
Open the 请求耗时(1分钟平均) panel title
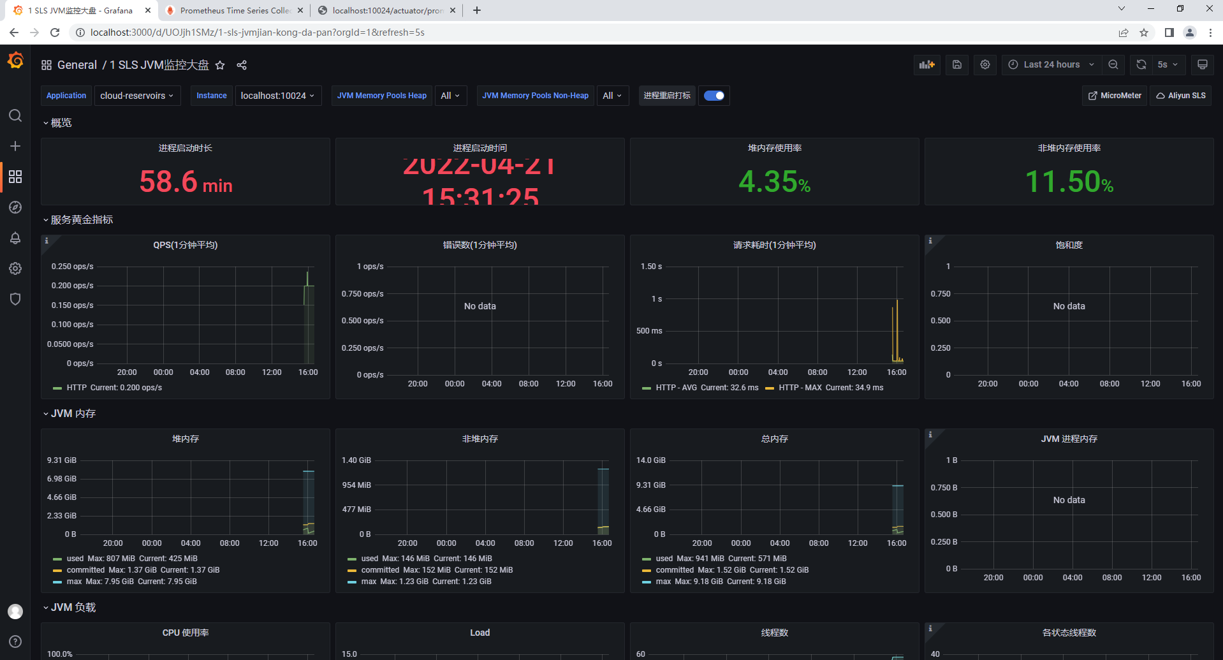[x=774, y=245]
